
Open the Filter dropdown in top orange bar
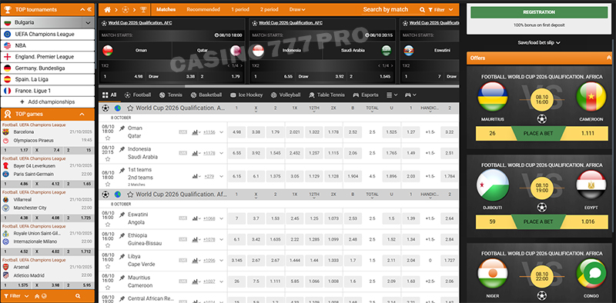(x=440, y=10)
